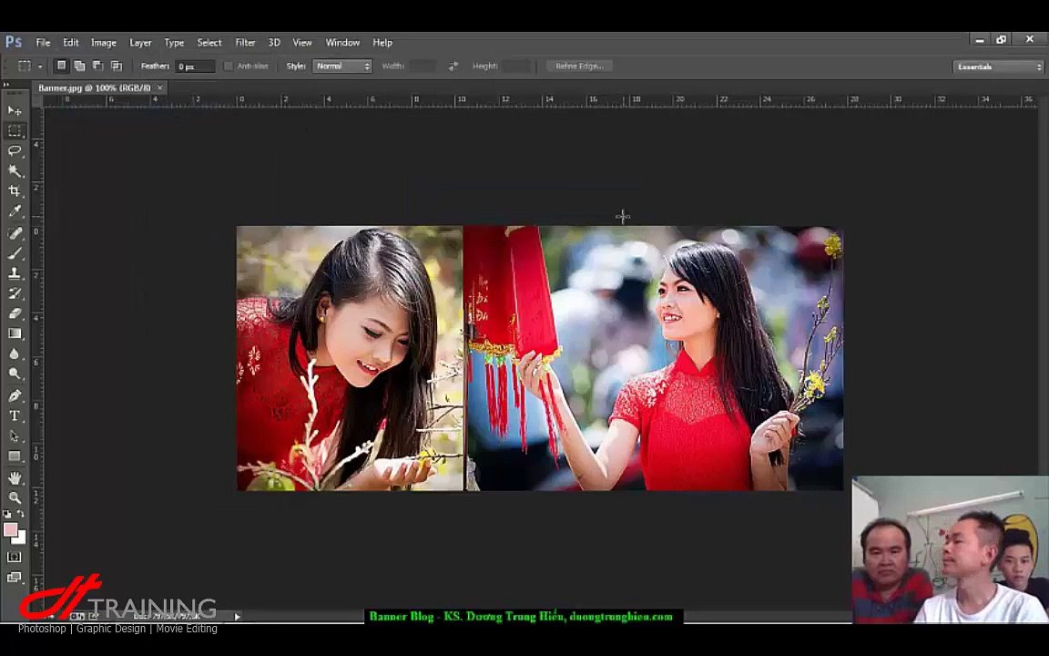Open the Help menu
Image resolution: width=1049 pixels, height=656 pixels.
tap(382, 42)
